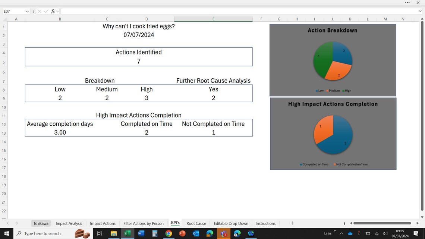The image size is (425, 239).
Task: Open Outlook from the taskbar
Action: point(196,234)
